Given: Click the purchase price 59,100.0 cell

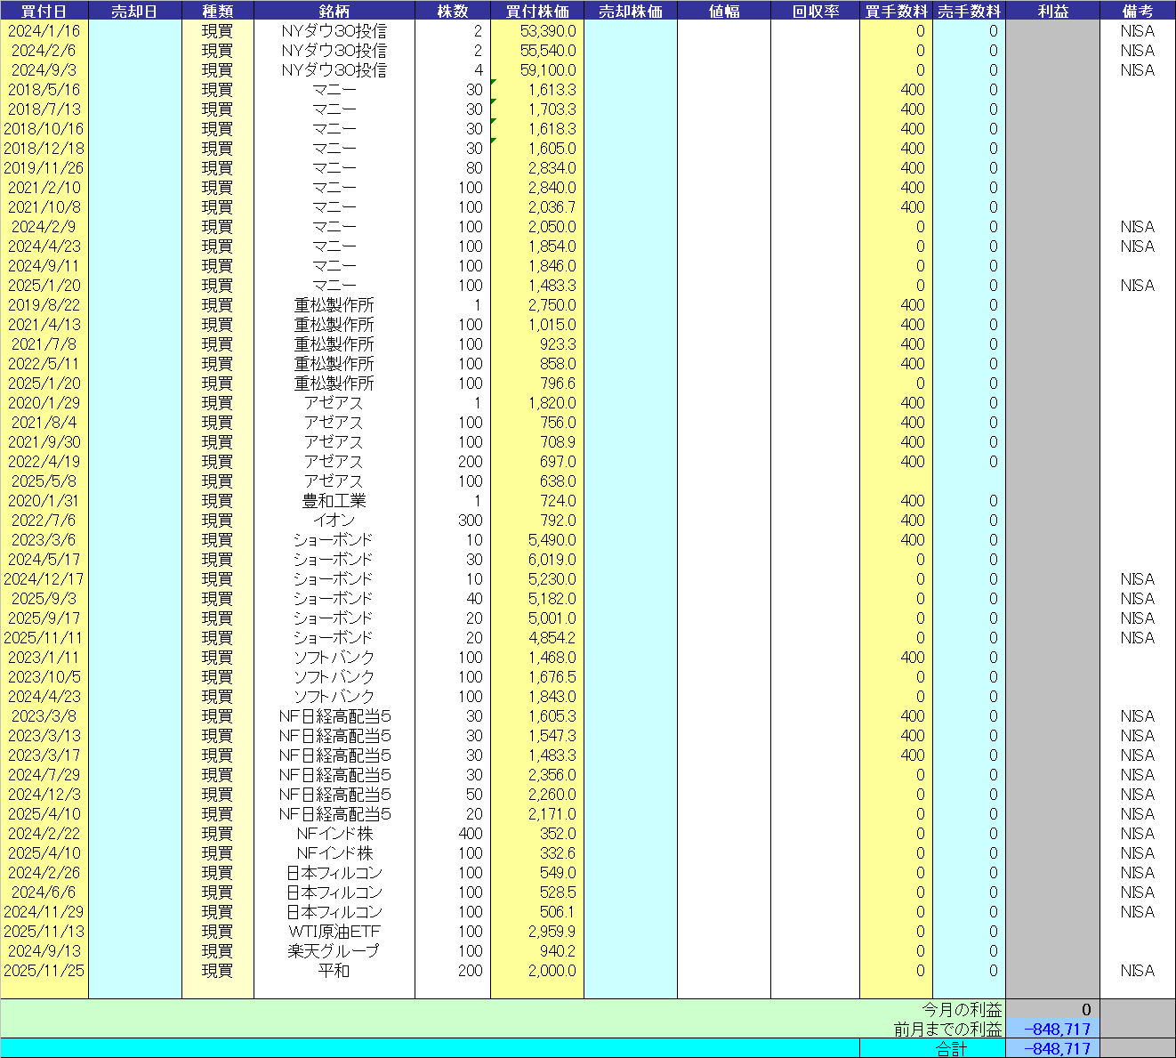Looking at the screenshot, I should point(536,70).
